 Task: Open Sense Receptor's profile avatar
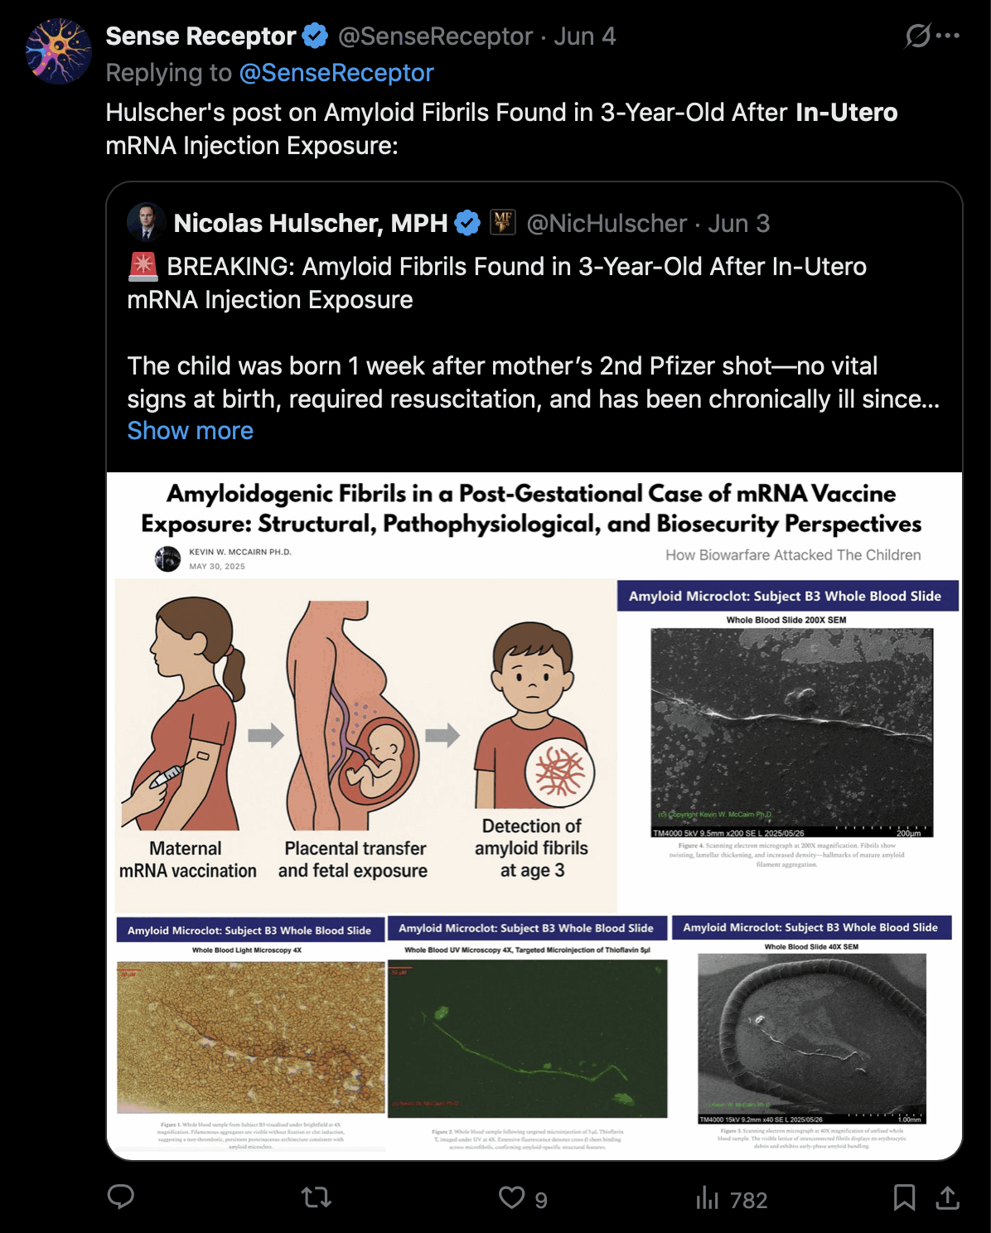point(59,51)
